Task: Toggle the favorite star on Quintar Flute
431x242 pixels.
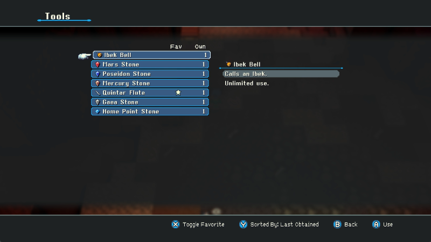Action: (x=178, y=92)
